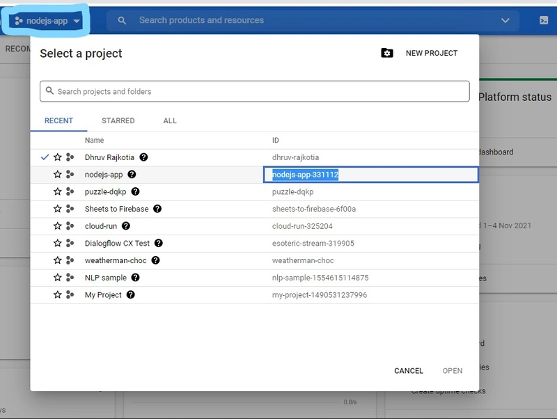Open the nodejs-app project name link
The height and width of the screenshot is (419, 557).
(x=103, y=175)
